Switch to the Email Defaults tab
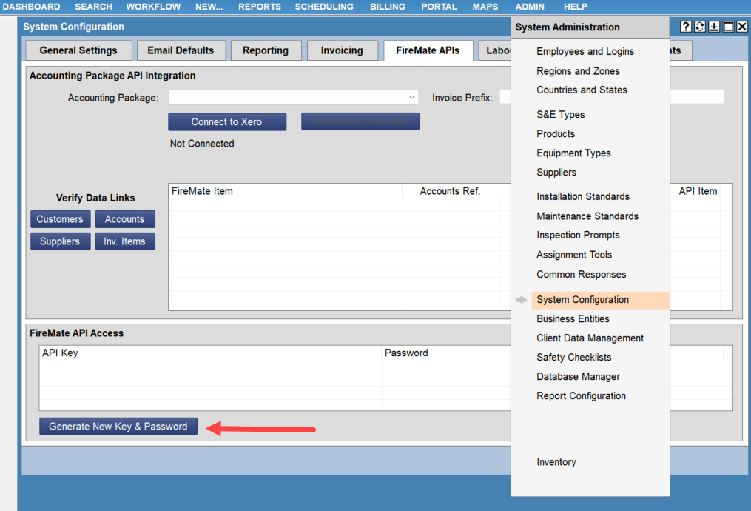The height and width of the screenshot is (511, 751). coord(181,50)
